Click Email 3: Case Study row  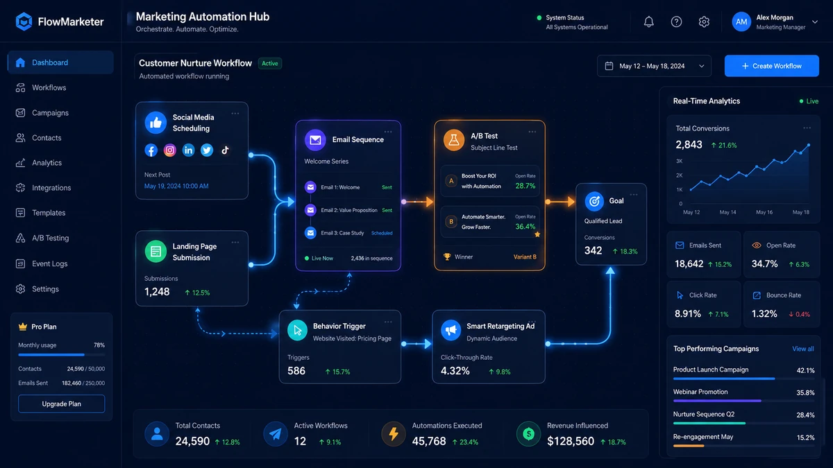348,233
